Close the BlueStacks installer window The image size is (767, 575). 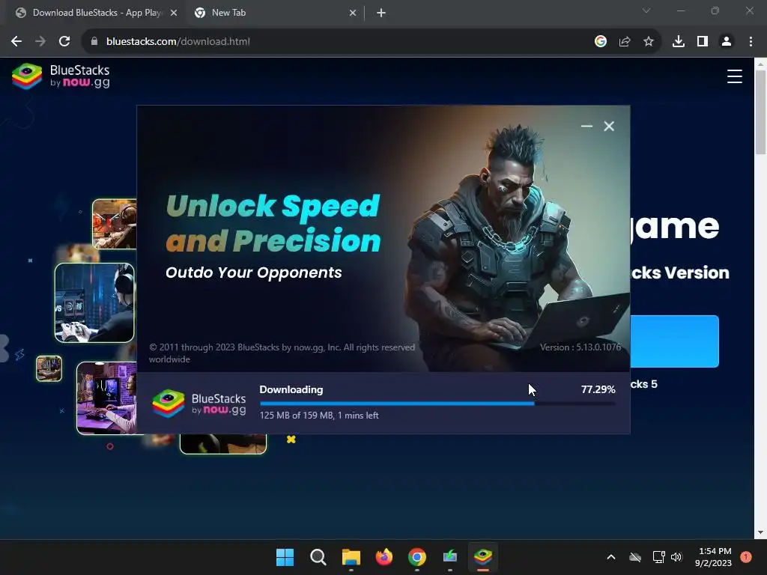(x=609, y=126)
